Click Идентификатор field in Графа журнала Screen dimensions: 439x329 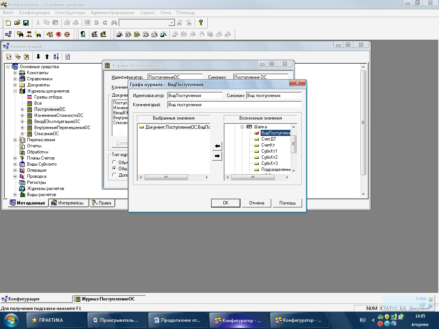[195, 96]
